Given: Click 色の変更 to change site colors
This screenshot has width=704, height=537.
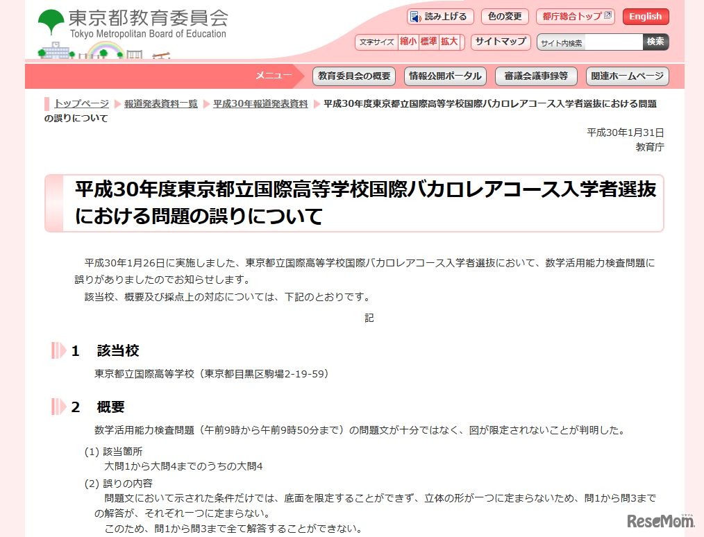Looking at the screenshot, I should (504, 16).
